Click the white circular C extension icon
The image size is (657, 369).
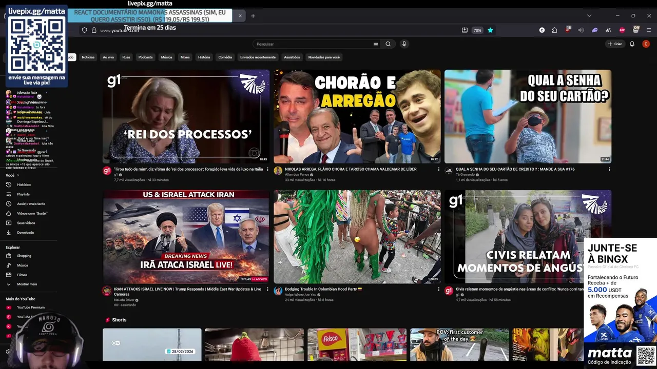pyautogui.click(x=542, y=30)
